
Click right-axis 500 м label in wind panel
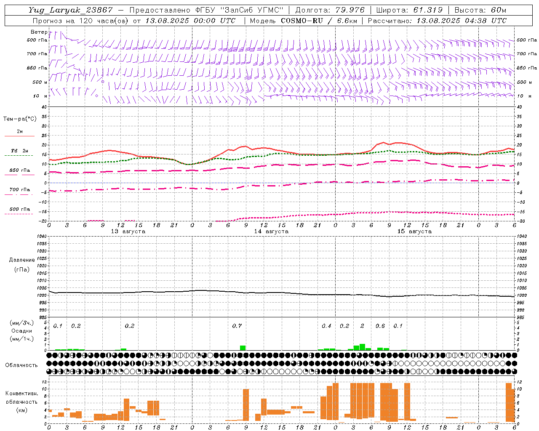[x=524, y=82]
